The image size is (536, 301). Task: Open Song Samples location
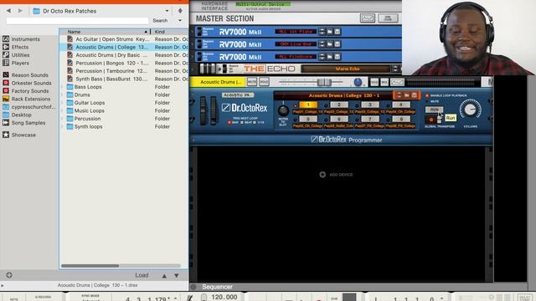(24, 123)
